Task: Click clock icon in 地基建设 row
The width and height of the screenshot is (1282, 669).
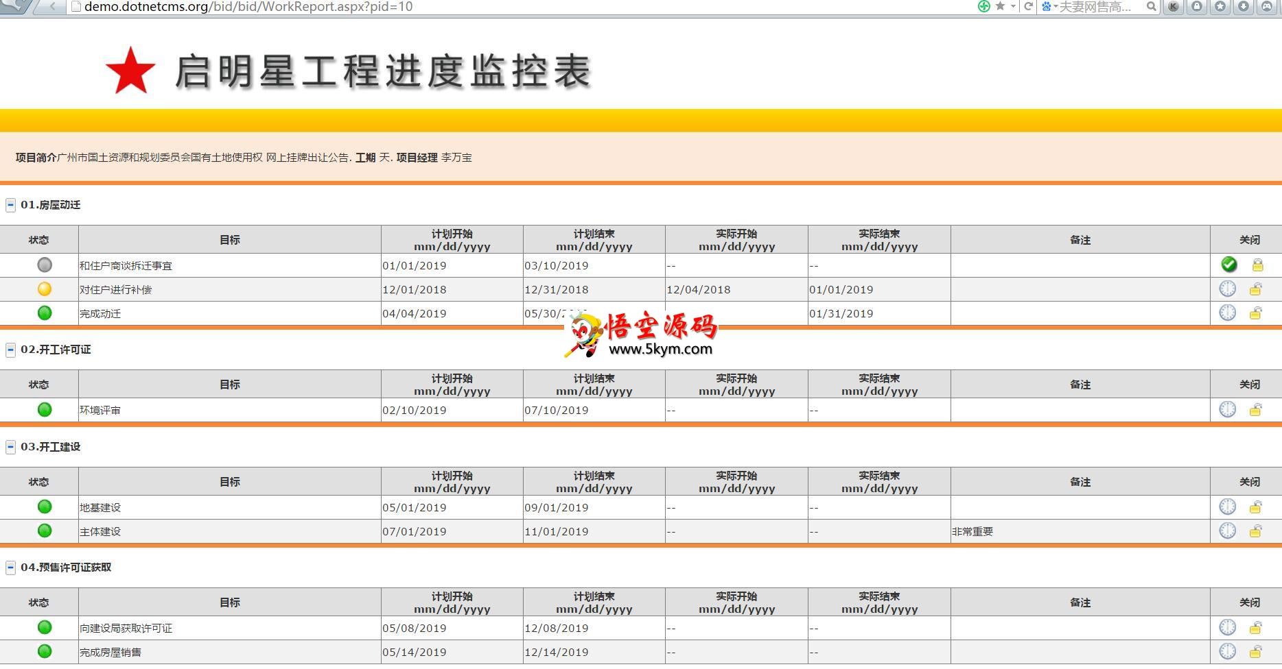Action: (x=1228, y=507)
